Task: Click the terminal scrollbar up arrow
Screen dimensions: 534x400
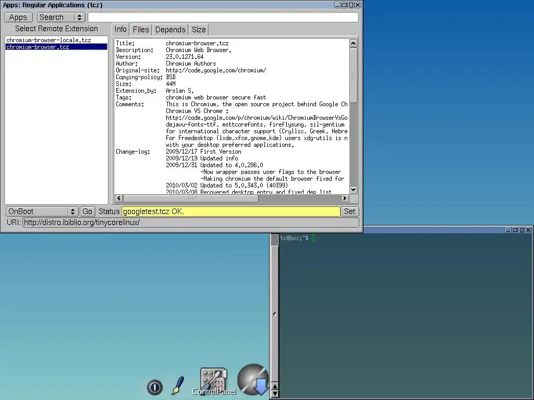Action: [x=274, y=386]
